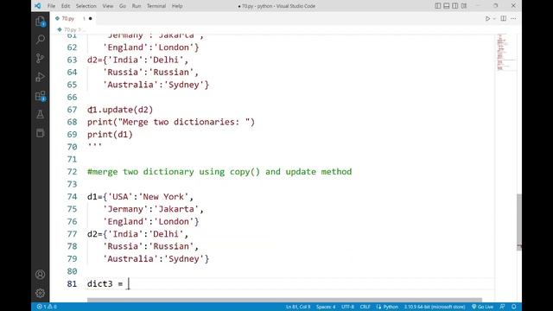Viewport: 553px width, 311px height.
Task: Click the 70.py breadcrumb item
Action: pyautogui.click(x=69, y=29)
